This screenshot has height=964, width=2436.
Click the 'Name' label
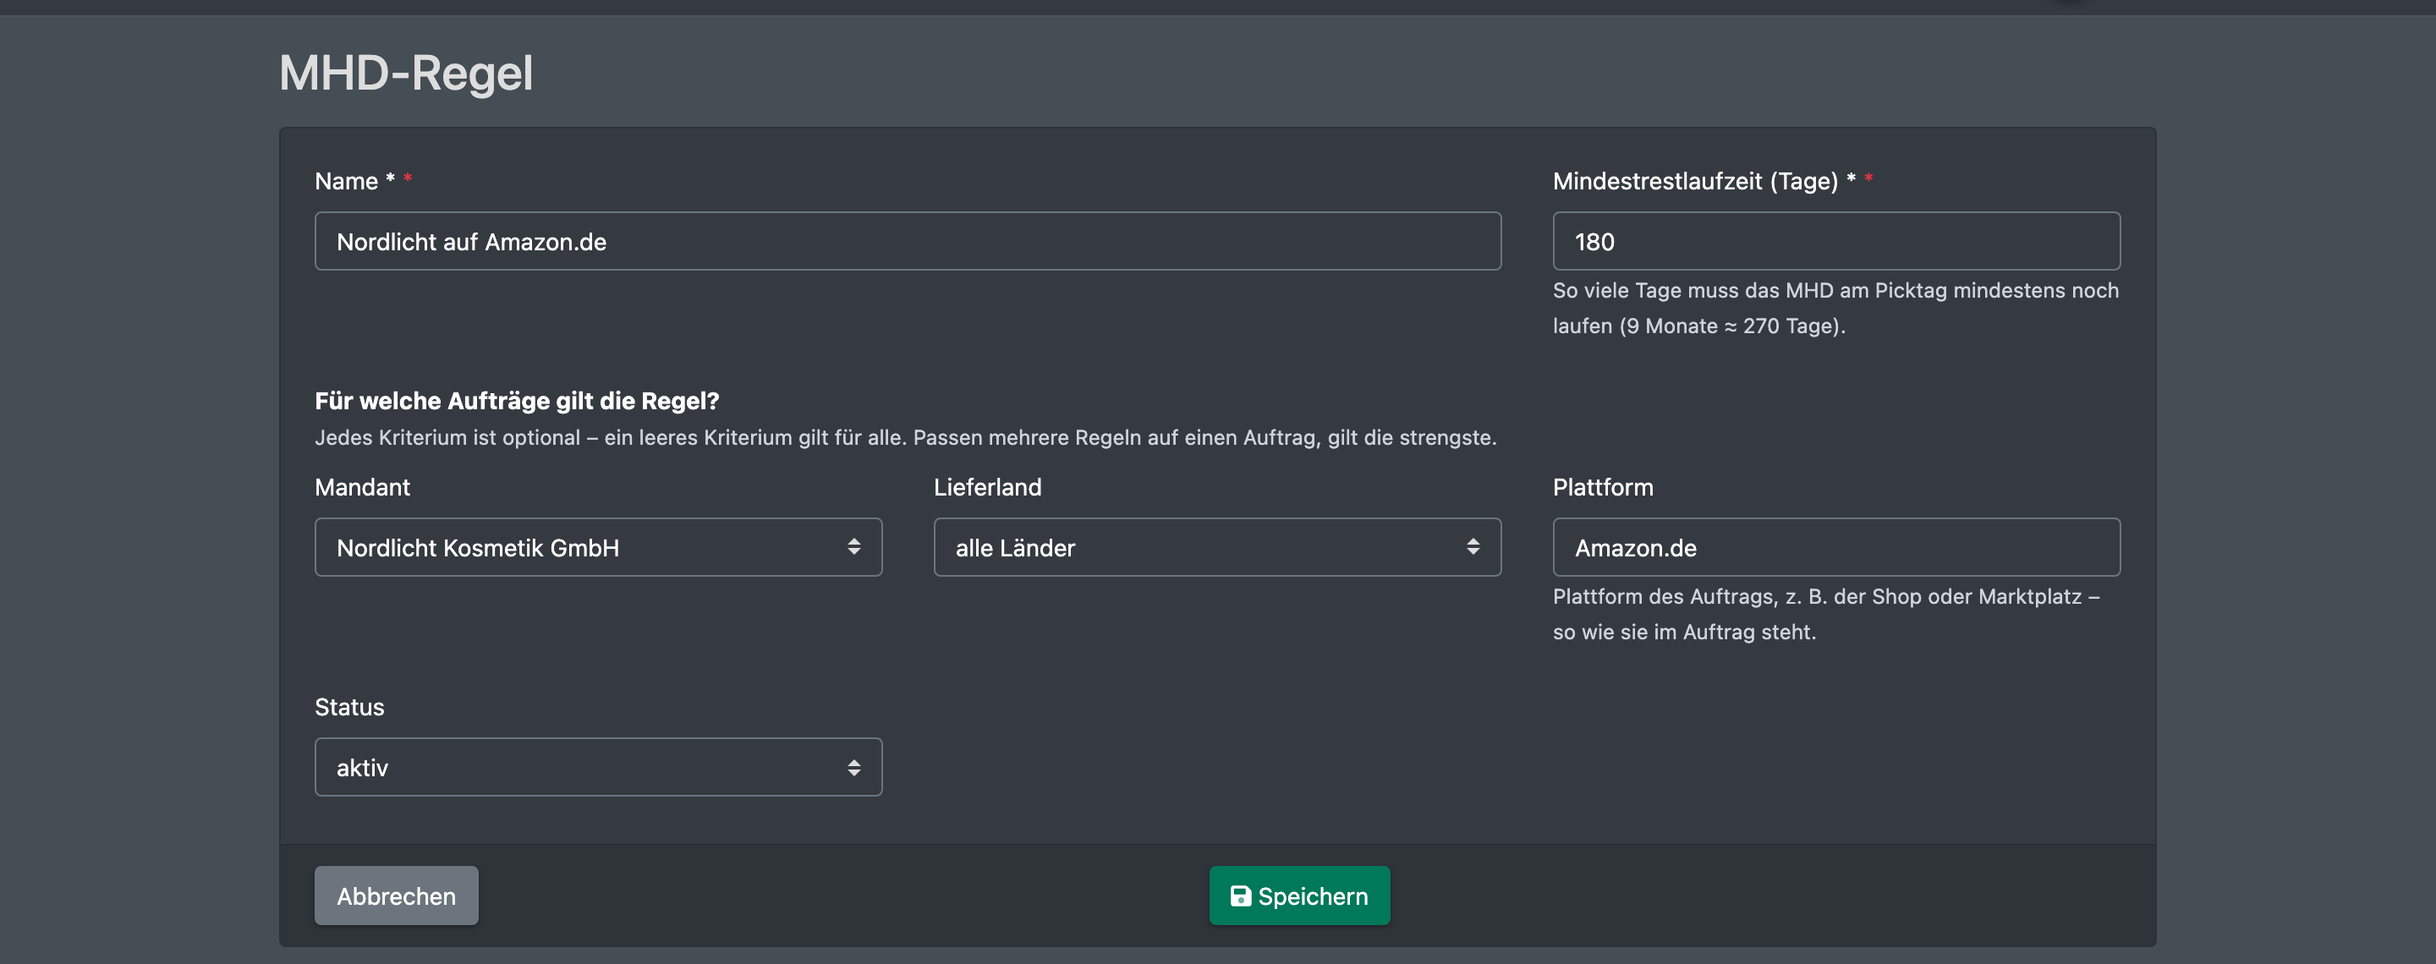346,180
